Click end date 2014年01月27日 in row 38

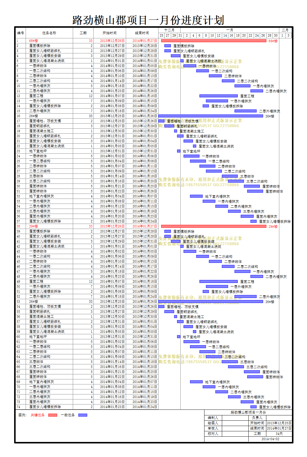click(x=145, y=226)
